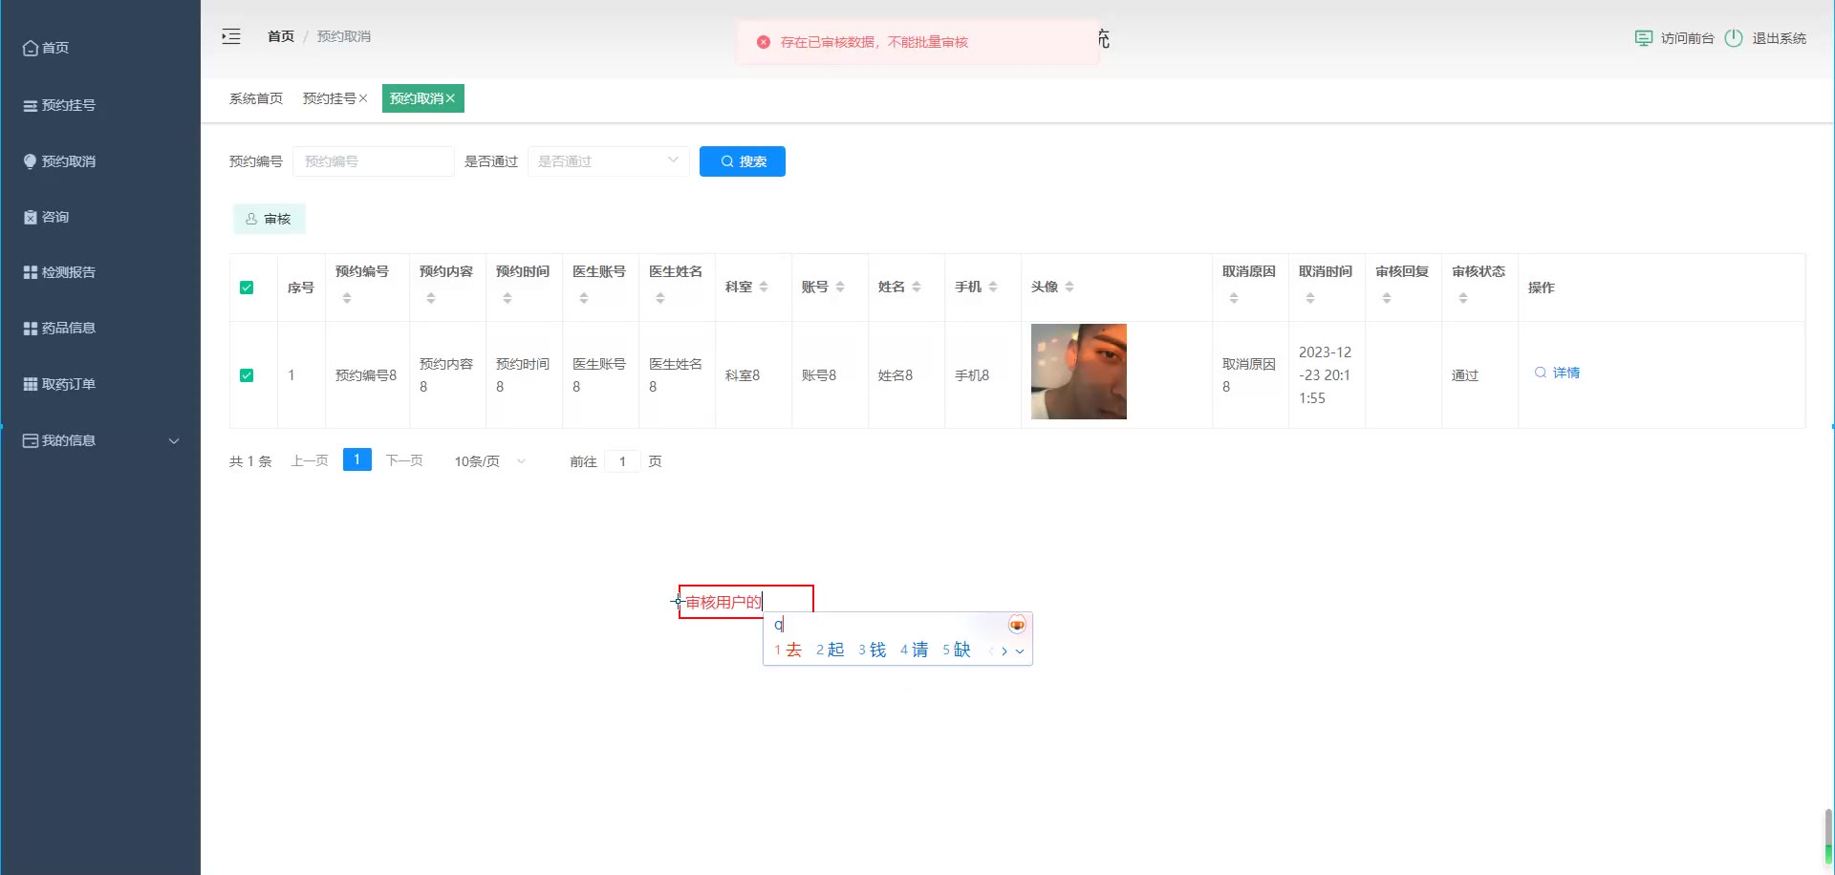
Task: Click the IME emoji face icon
Action: 1017,625
